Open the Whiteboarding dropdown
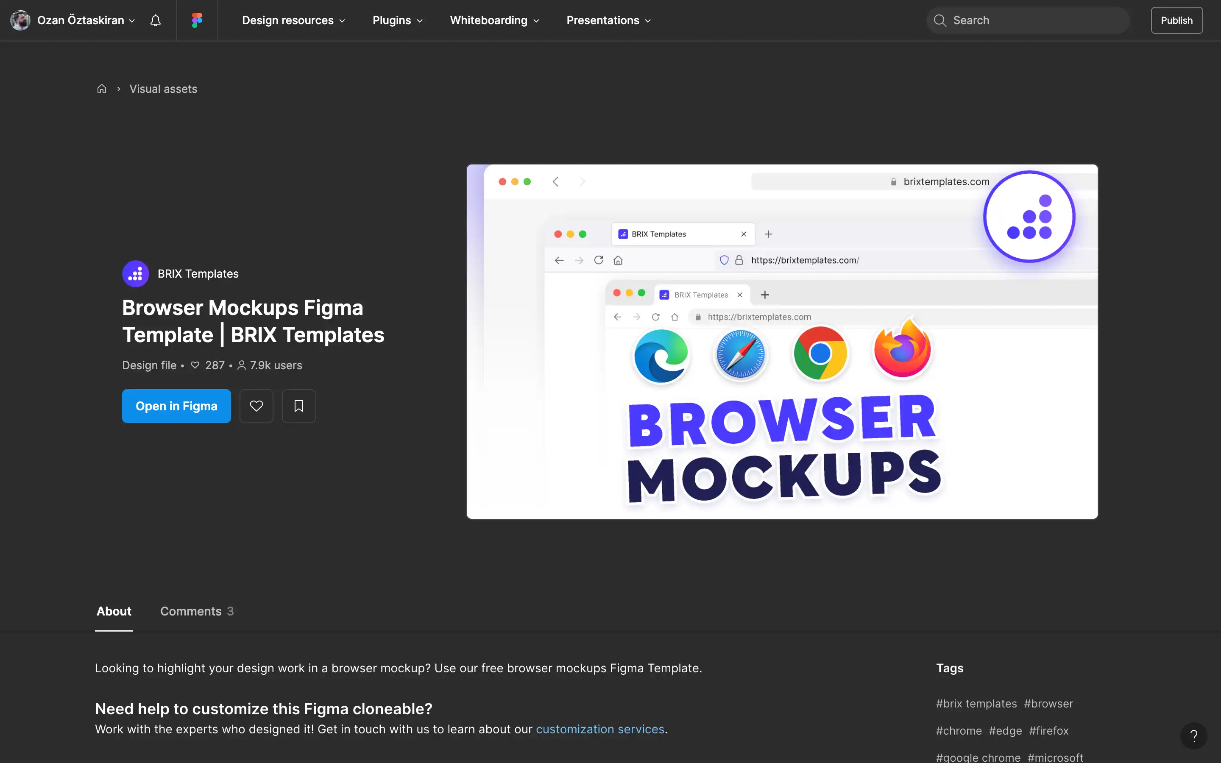 (x=494, y=20)
